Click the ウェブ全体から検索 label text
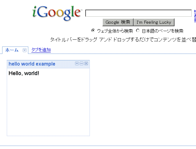This screenshot has height=149, width=196. [x=115, y=31]
